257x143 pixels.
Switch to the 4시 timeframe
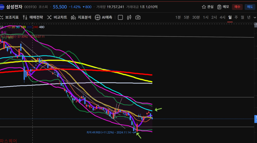[x=222, y=17]
